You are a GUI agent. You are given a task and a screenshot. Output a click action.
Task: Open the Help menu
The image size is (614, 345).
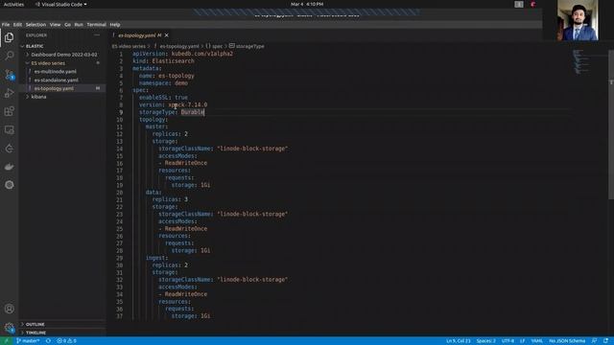coord(115,24)
